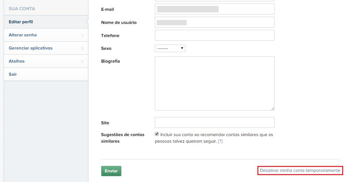Uncheck the similar accounts suggestion checkbox

click(x=157, y=134)
